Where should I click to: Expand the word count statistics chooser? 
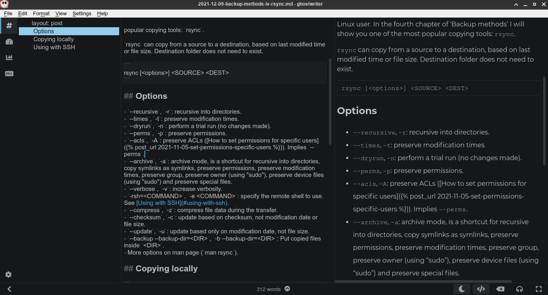point(287,289)
